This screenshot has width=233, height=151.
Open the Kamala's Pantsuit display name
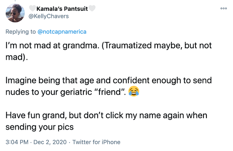62,9
